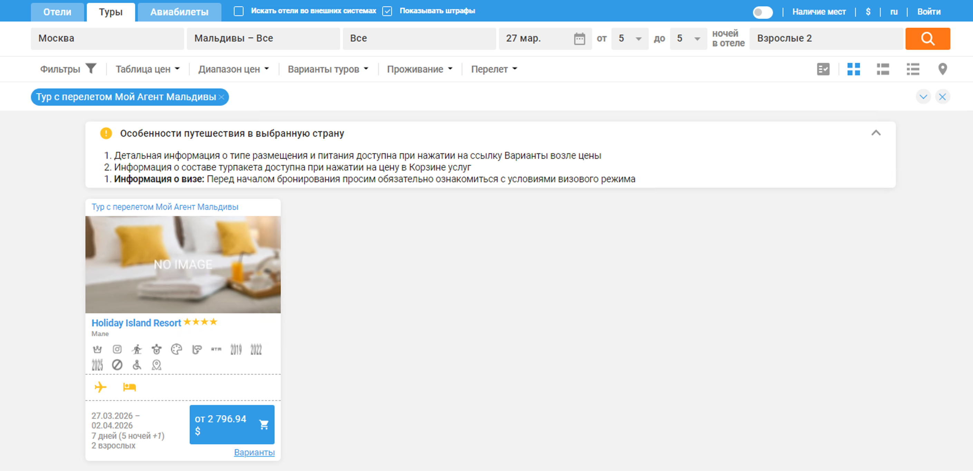Switch to the Отели tab
This screenshot has width=973, height=471.
57,12
